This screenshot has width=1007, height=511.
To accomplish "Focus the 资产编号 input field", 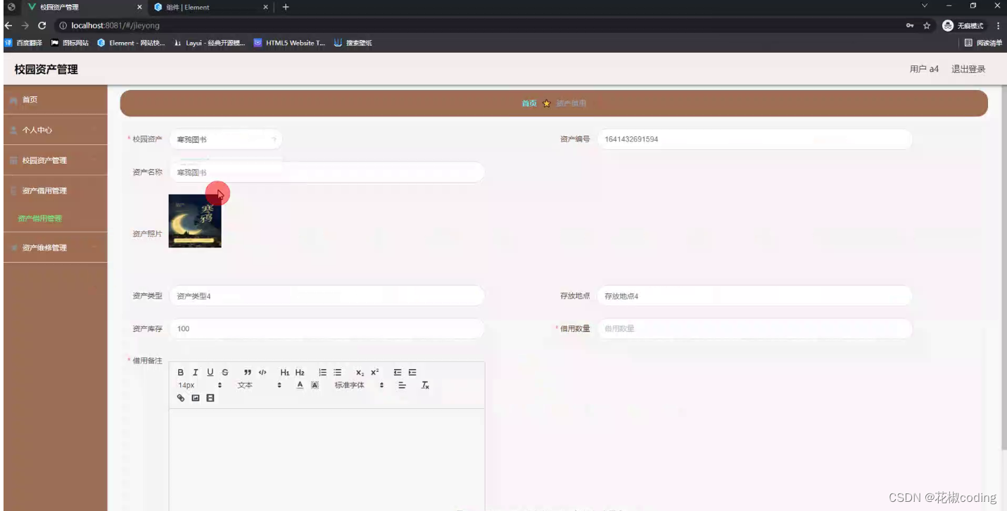I will (x=754, y=139).
